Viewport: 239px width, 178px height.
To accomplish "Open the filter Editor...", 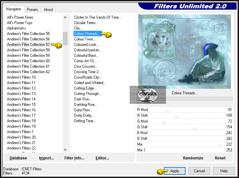I will coord(102,158).
